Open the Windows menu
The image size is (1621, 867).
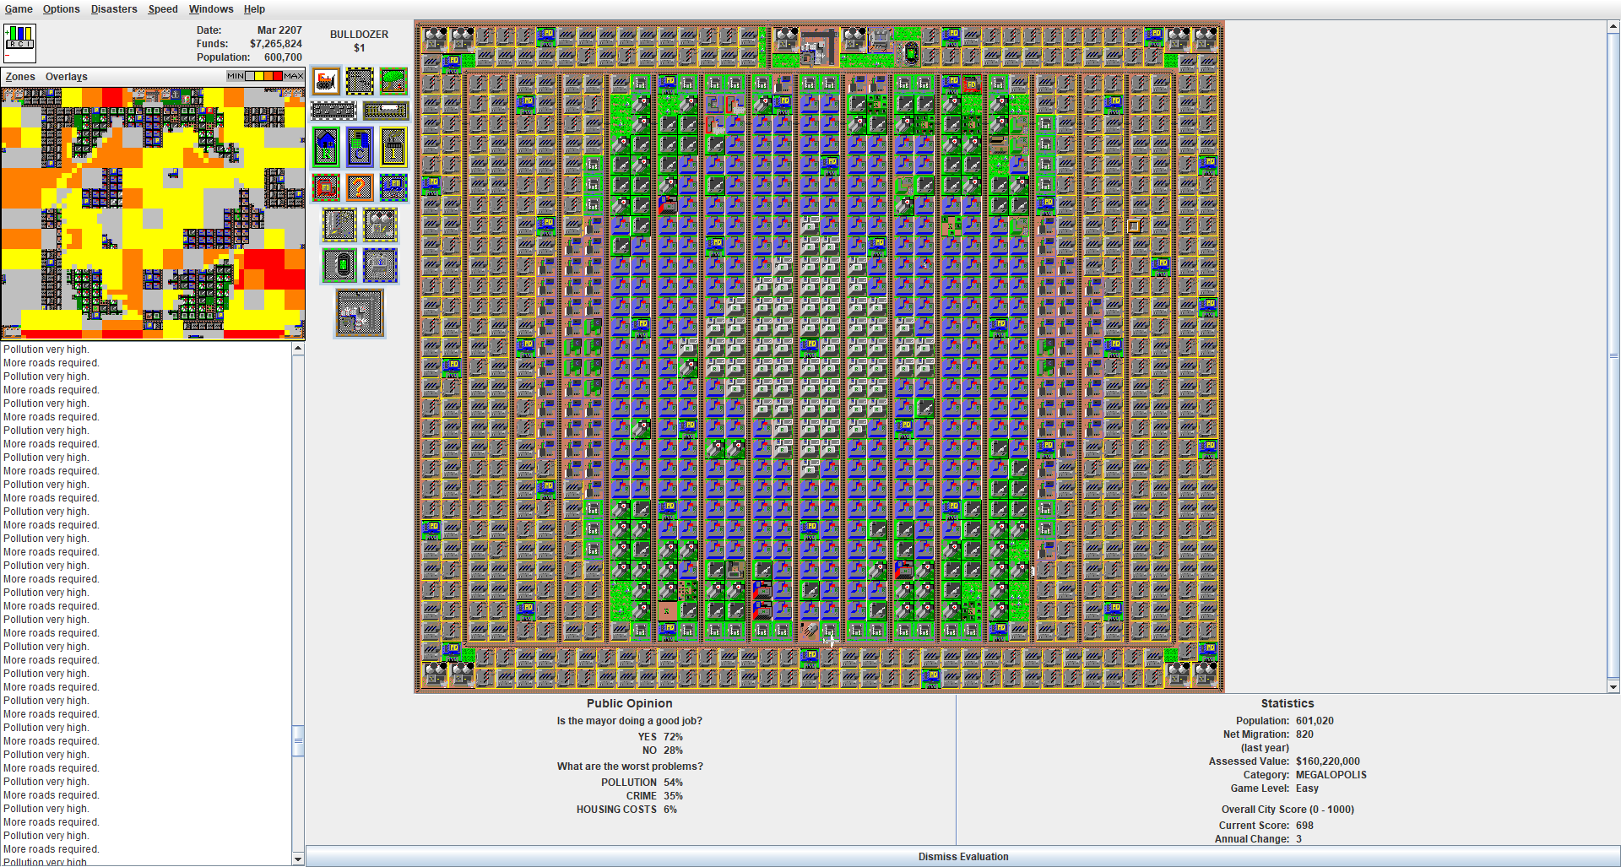point(211,9)
